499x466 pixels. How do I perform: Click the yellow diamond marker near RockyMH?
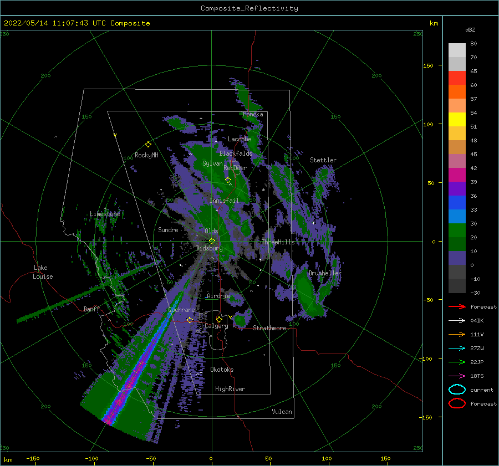click(148, 145)
